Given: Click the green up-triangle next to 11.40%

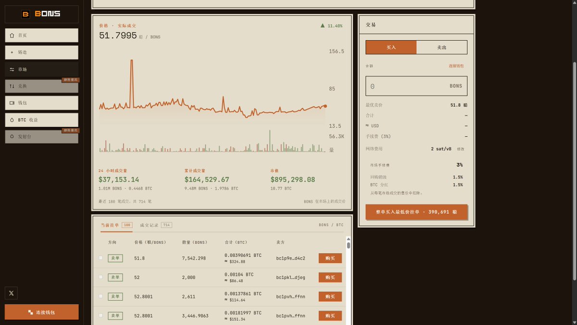Looking at the screenshot, I should click(x=322, y=26).
